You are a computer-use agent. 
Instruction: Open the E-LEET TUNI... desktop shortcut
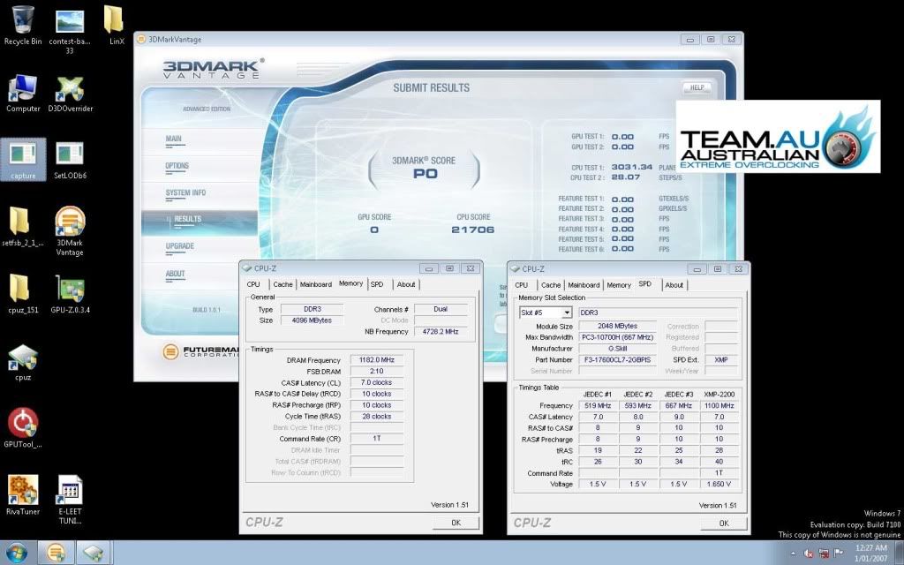[70, 500]
